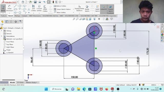164x92 pixels.
Task: Switch to the Markup tab
Action: [17, 16]
